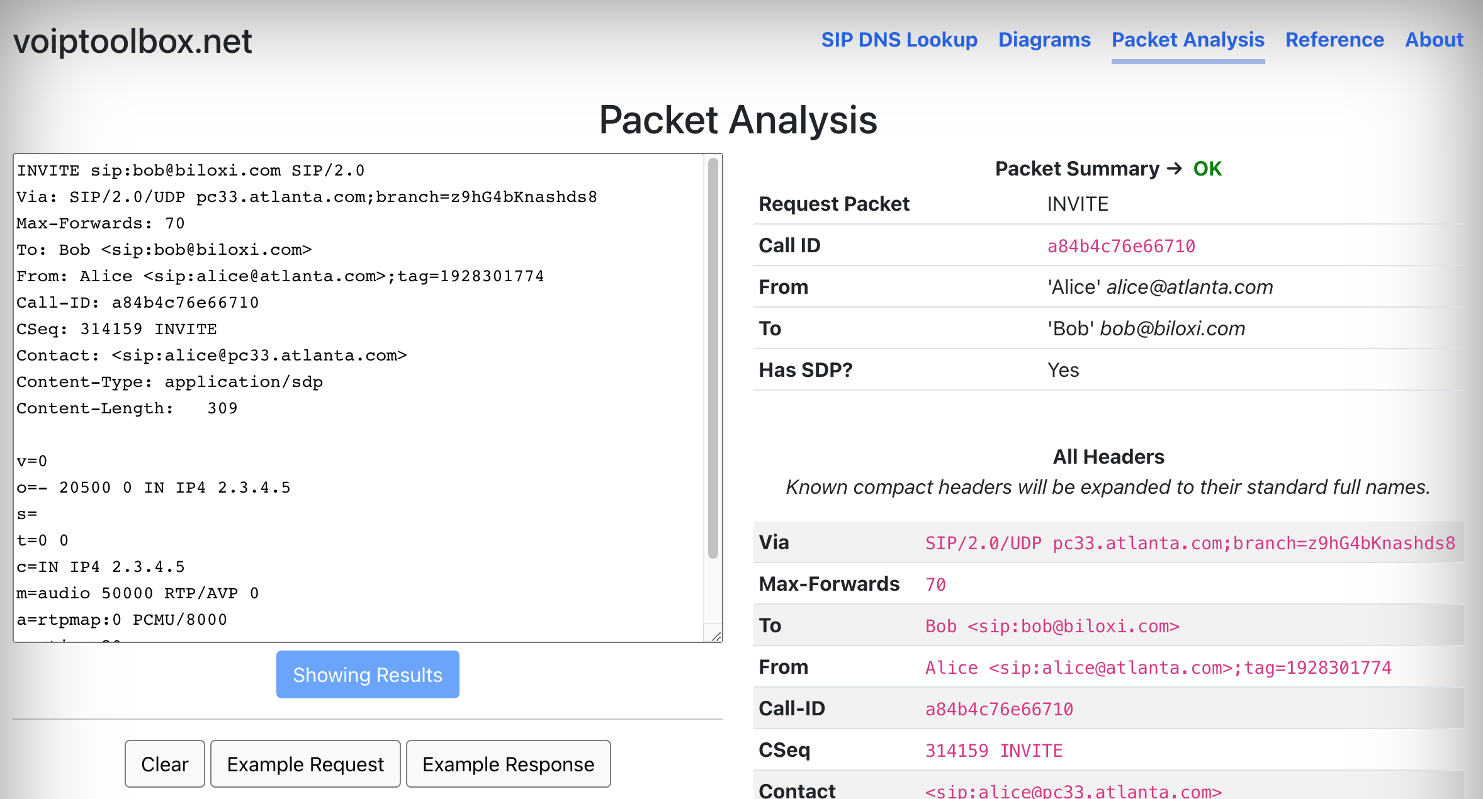Screen dimensions: 1483x799
Task: Click the Clear button
Action: coord(164,764)
